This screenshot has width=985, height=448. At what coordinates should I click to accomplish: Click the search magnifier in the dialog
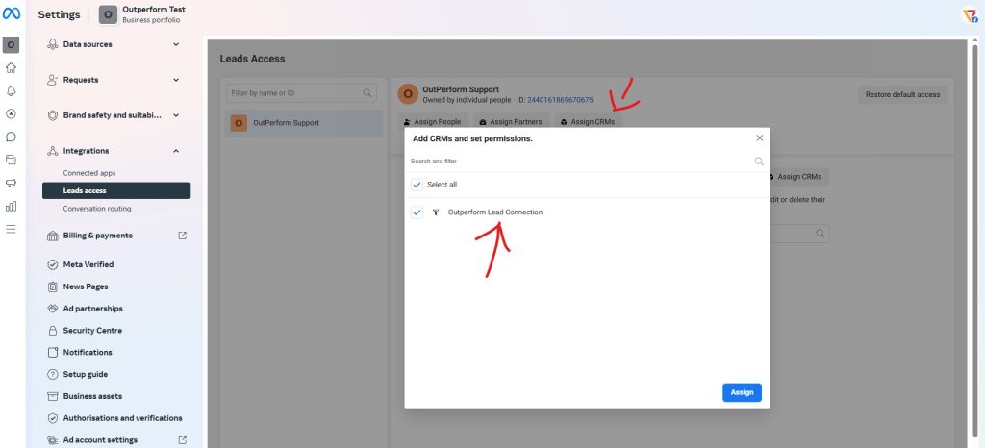point(759,162)
